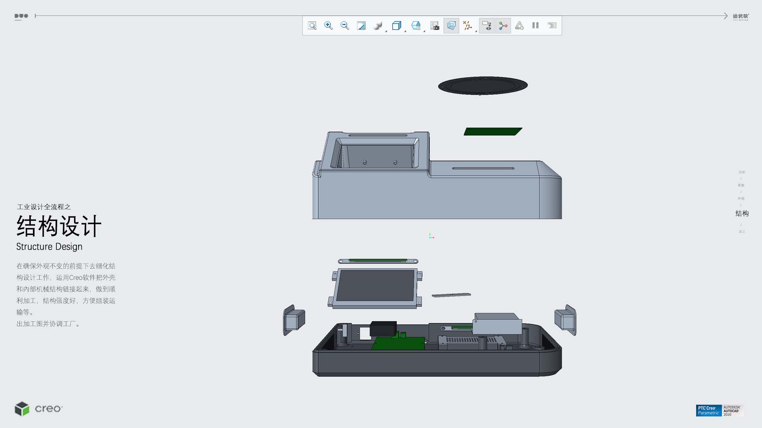Click the Pause Simulation button
This screenshot has width=762, height=428.
click(x=535, y=26)
